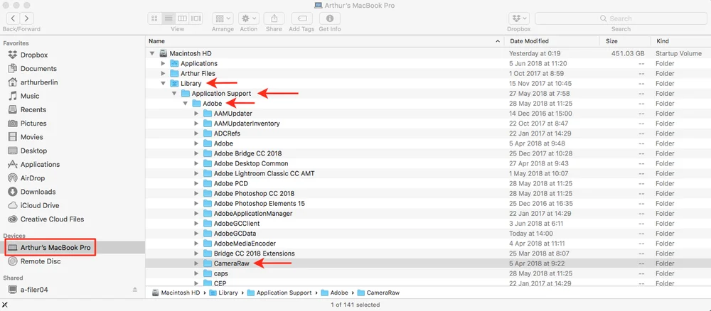Go forward with the Forward arrow button
The image size is (711, 311).
click(27, 18)
